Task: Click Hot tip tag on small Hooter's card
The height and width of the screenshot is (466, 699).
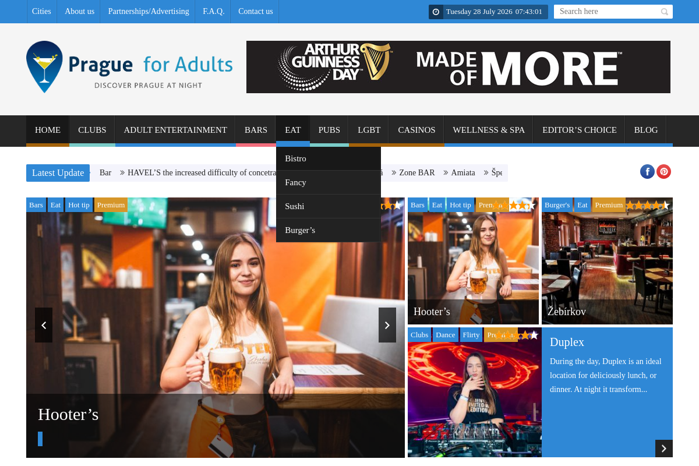Action: 460,205
